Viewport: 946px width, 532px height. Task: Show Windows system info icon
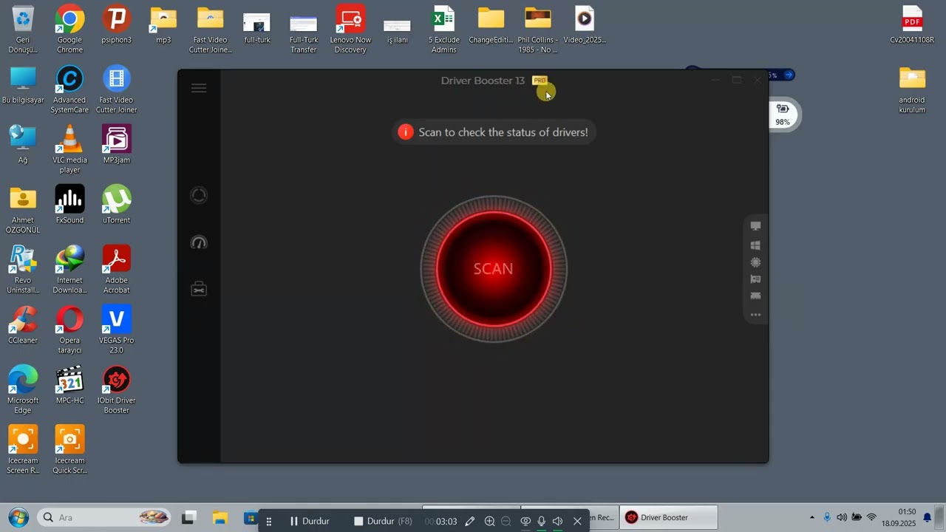755,245
